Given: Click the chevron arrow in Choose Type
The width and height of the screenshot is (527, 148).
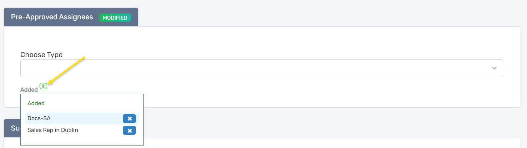Looking at the screenshot, I should pos(494,68).
